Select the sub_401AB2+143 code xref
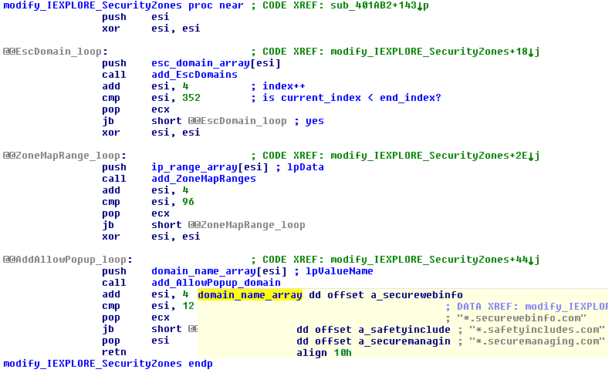 [x=380, y=6]
